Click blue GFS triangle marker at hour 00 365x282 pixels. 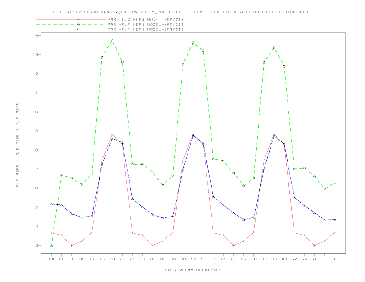click(52, 204)
